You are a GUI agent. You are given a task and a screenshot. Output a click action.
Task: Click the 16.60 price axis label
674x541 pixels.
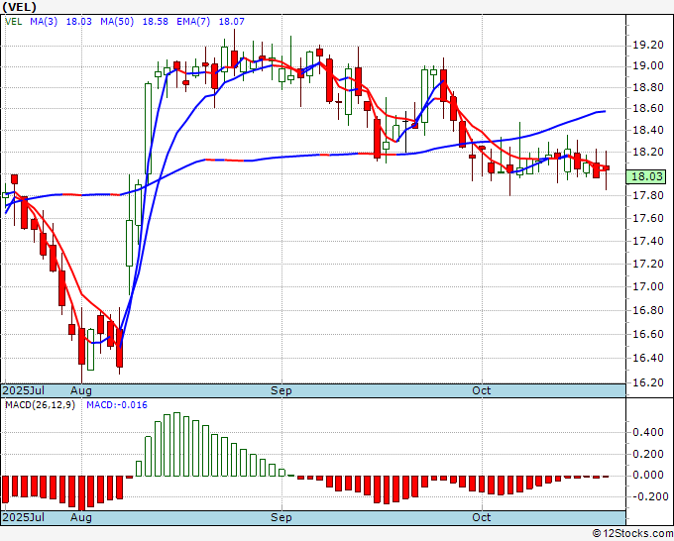[648, 334]
